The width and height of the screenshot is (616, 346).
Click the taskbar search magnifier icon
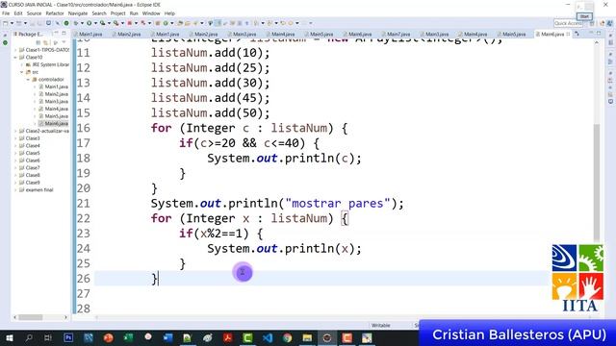coord(29,337)
